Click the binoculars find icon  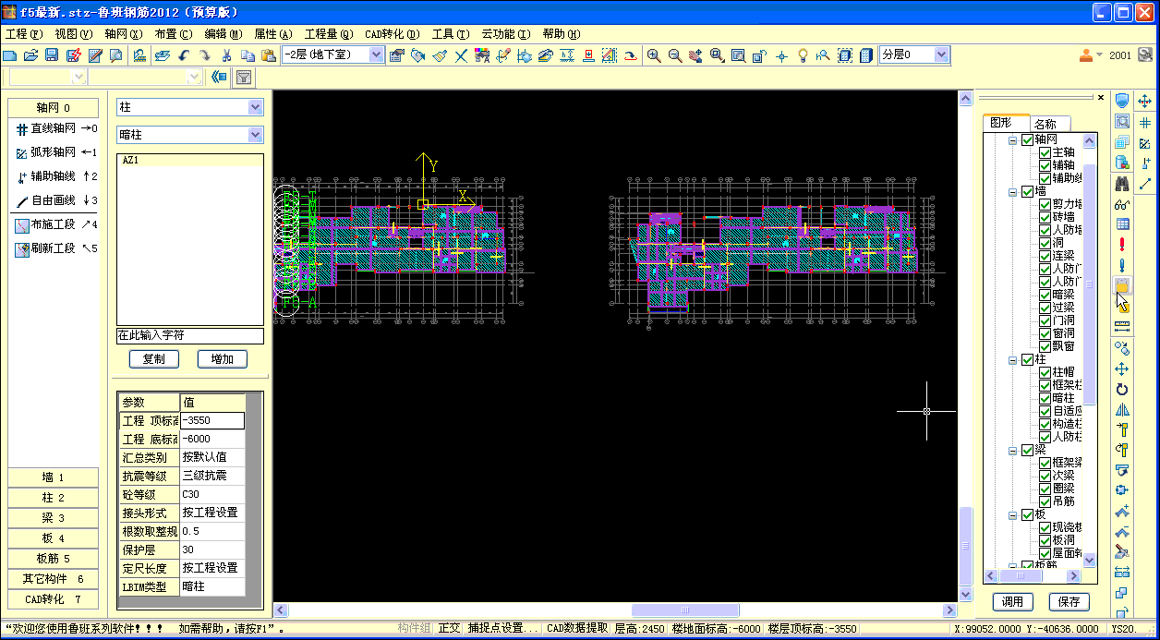click(x=1122, y=183)
